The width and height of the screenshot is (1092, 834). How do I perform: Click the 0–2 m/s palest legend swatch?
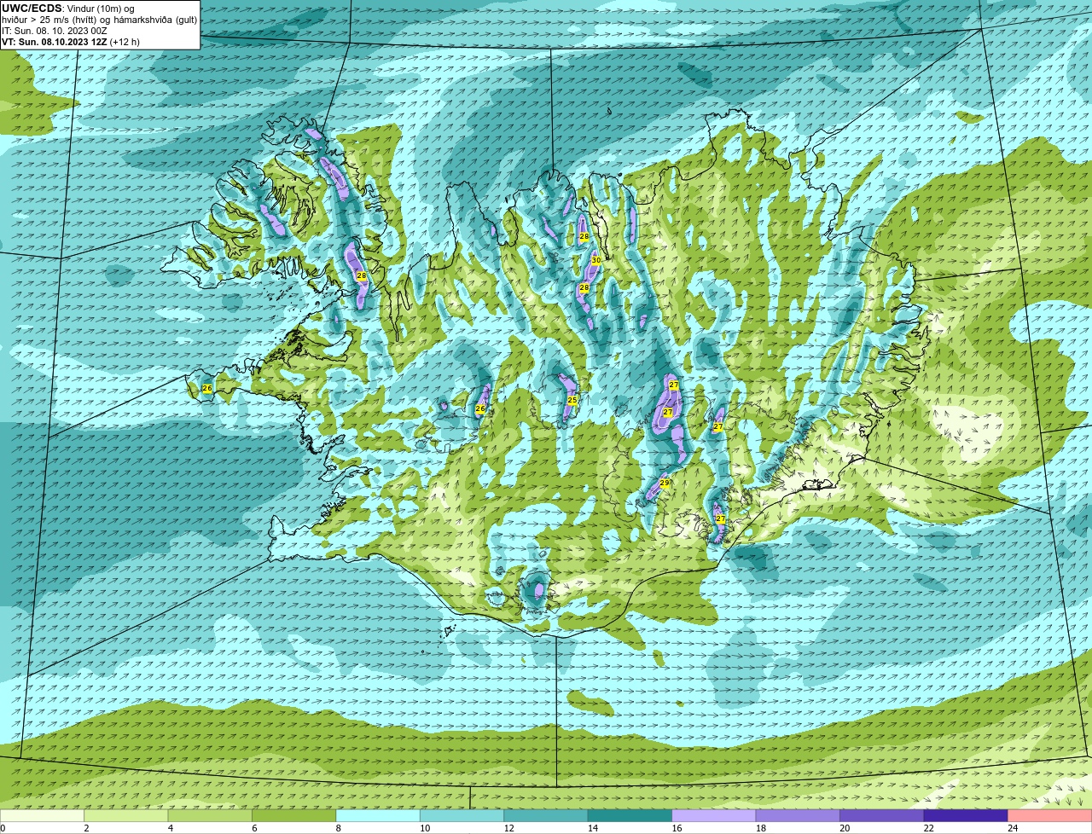tap(43, 816)
